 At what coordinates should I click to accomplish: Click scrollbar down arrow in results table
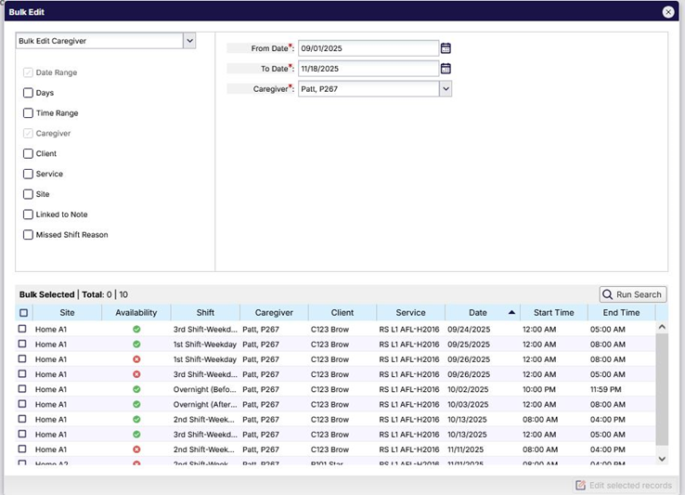coord(662,458)
